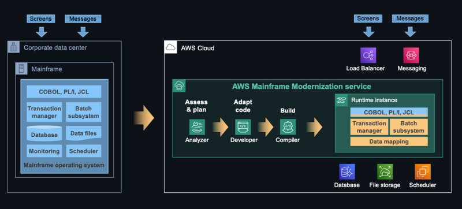Click the AWS Mainframe Modernization service icon
The width and height of the screenshot is (462, 209).
coord(179,85)
